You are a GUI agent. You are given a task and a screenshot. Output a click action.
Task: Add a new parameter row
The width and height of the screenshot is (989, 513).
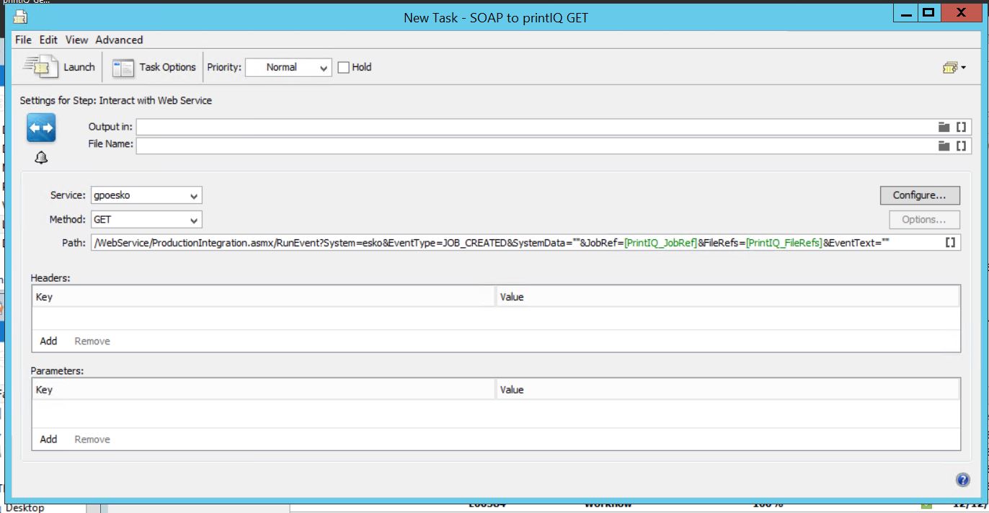pos(48,439)
